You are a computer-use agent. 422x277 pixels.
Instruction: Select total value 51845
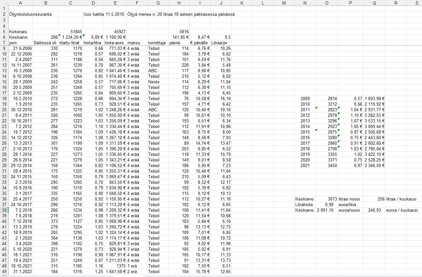pos(71,32)
